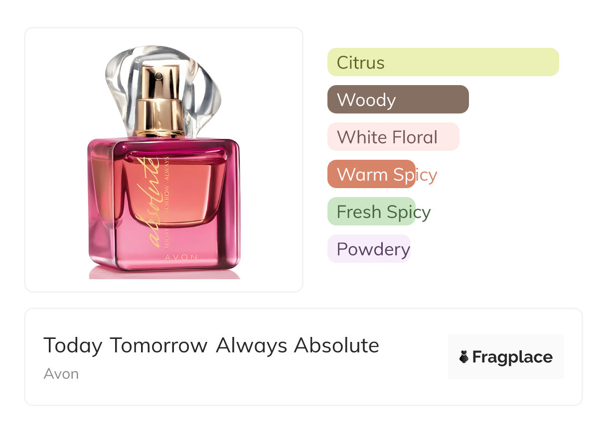The image size is (607, 430).
Task: Click the Fragplace bottle logo icon
Action: click(x=464, y=357)
